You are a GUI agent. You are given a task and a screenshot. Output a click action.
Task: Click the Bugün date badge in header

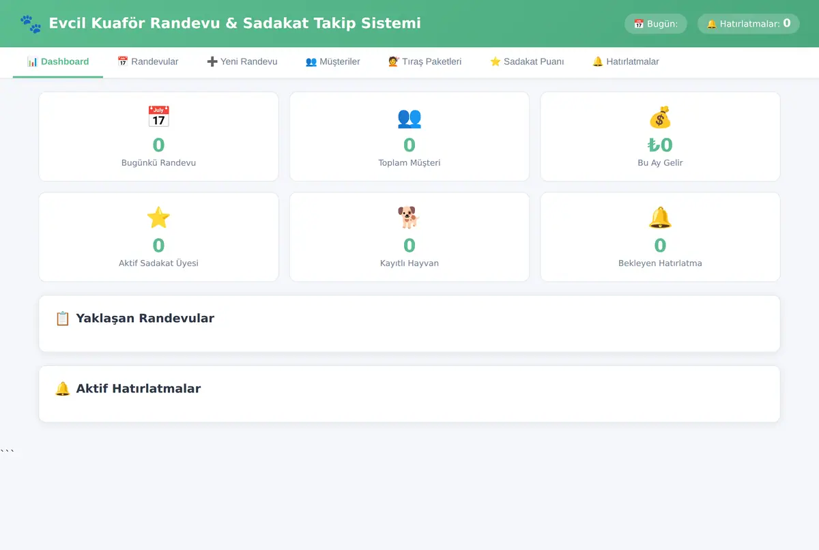[656, 24]
